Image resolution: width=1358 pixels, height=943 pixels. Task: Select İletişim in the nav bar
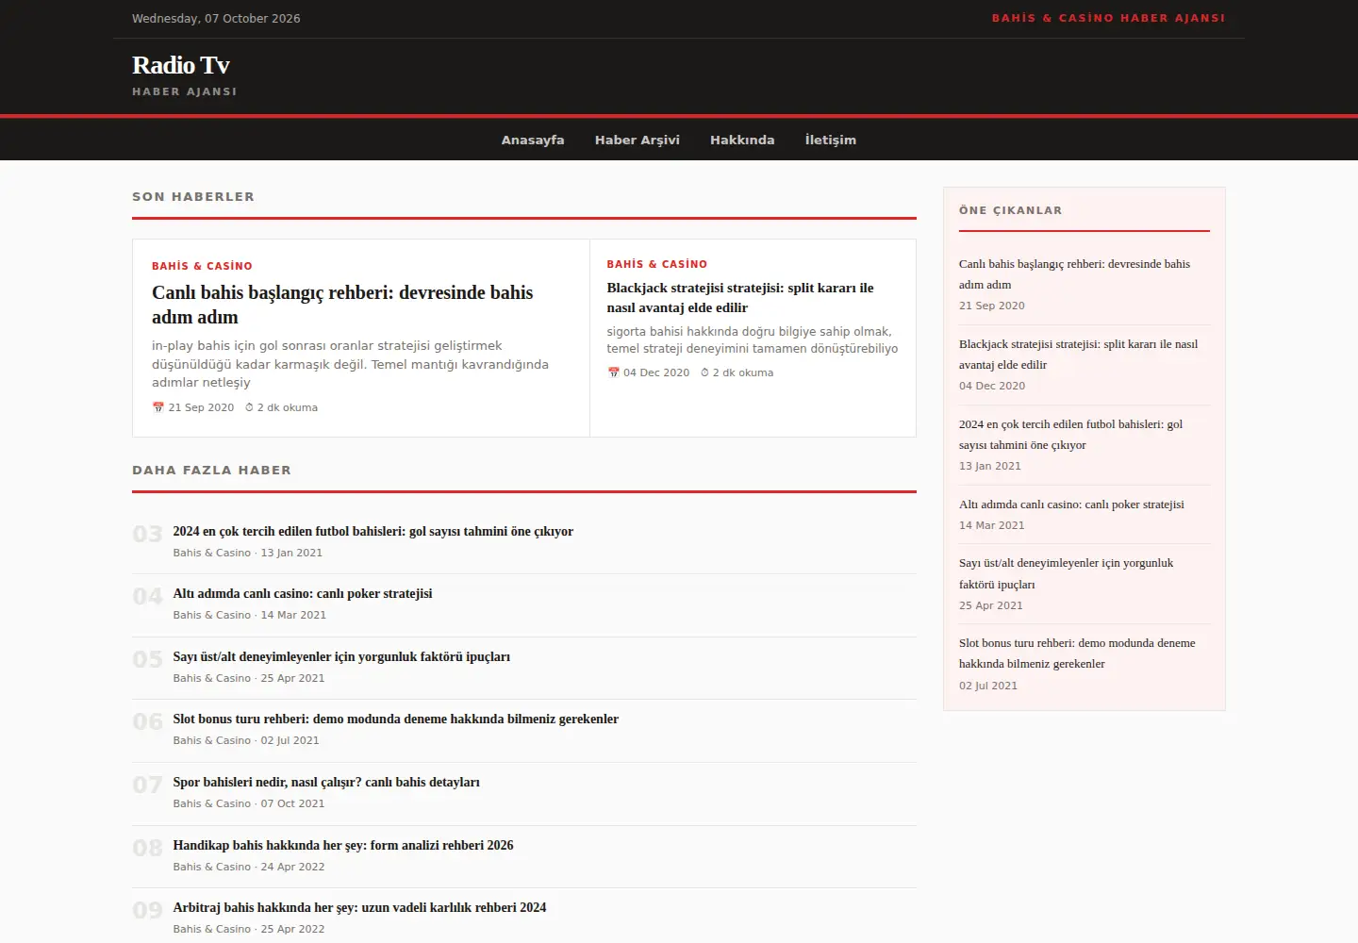coord(831,140)
